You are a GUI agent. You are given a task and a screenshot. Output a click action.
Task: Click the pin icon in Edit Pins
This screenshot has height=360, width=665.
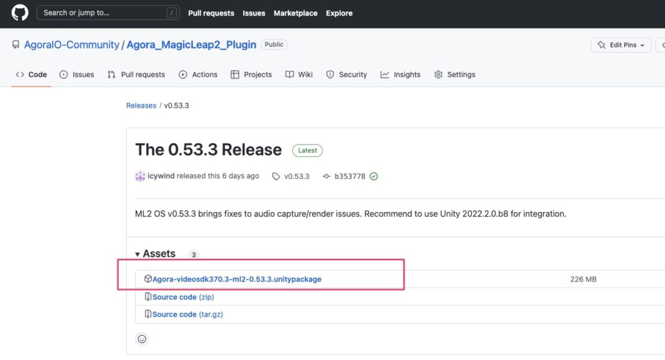(601, 45)
